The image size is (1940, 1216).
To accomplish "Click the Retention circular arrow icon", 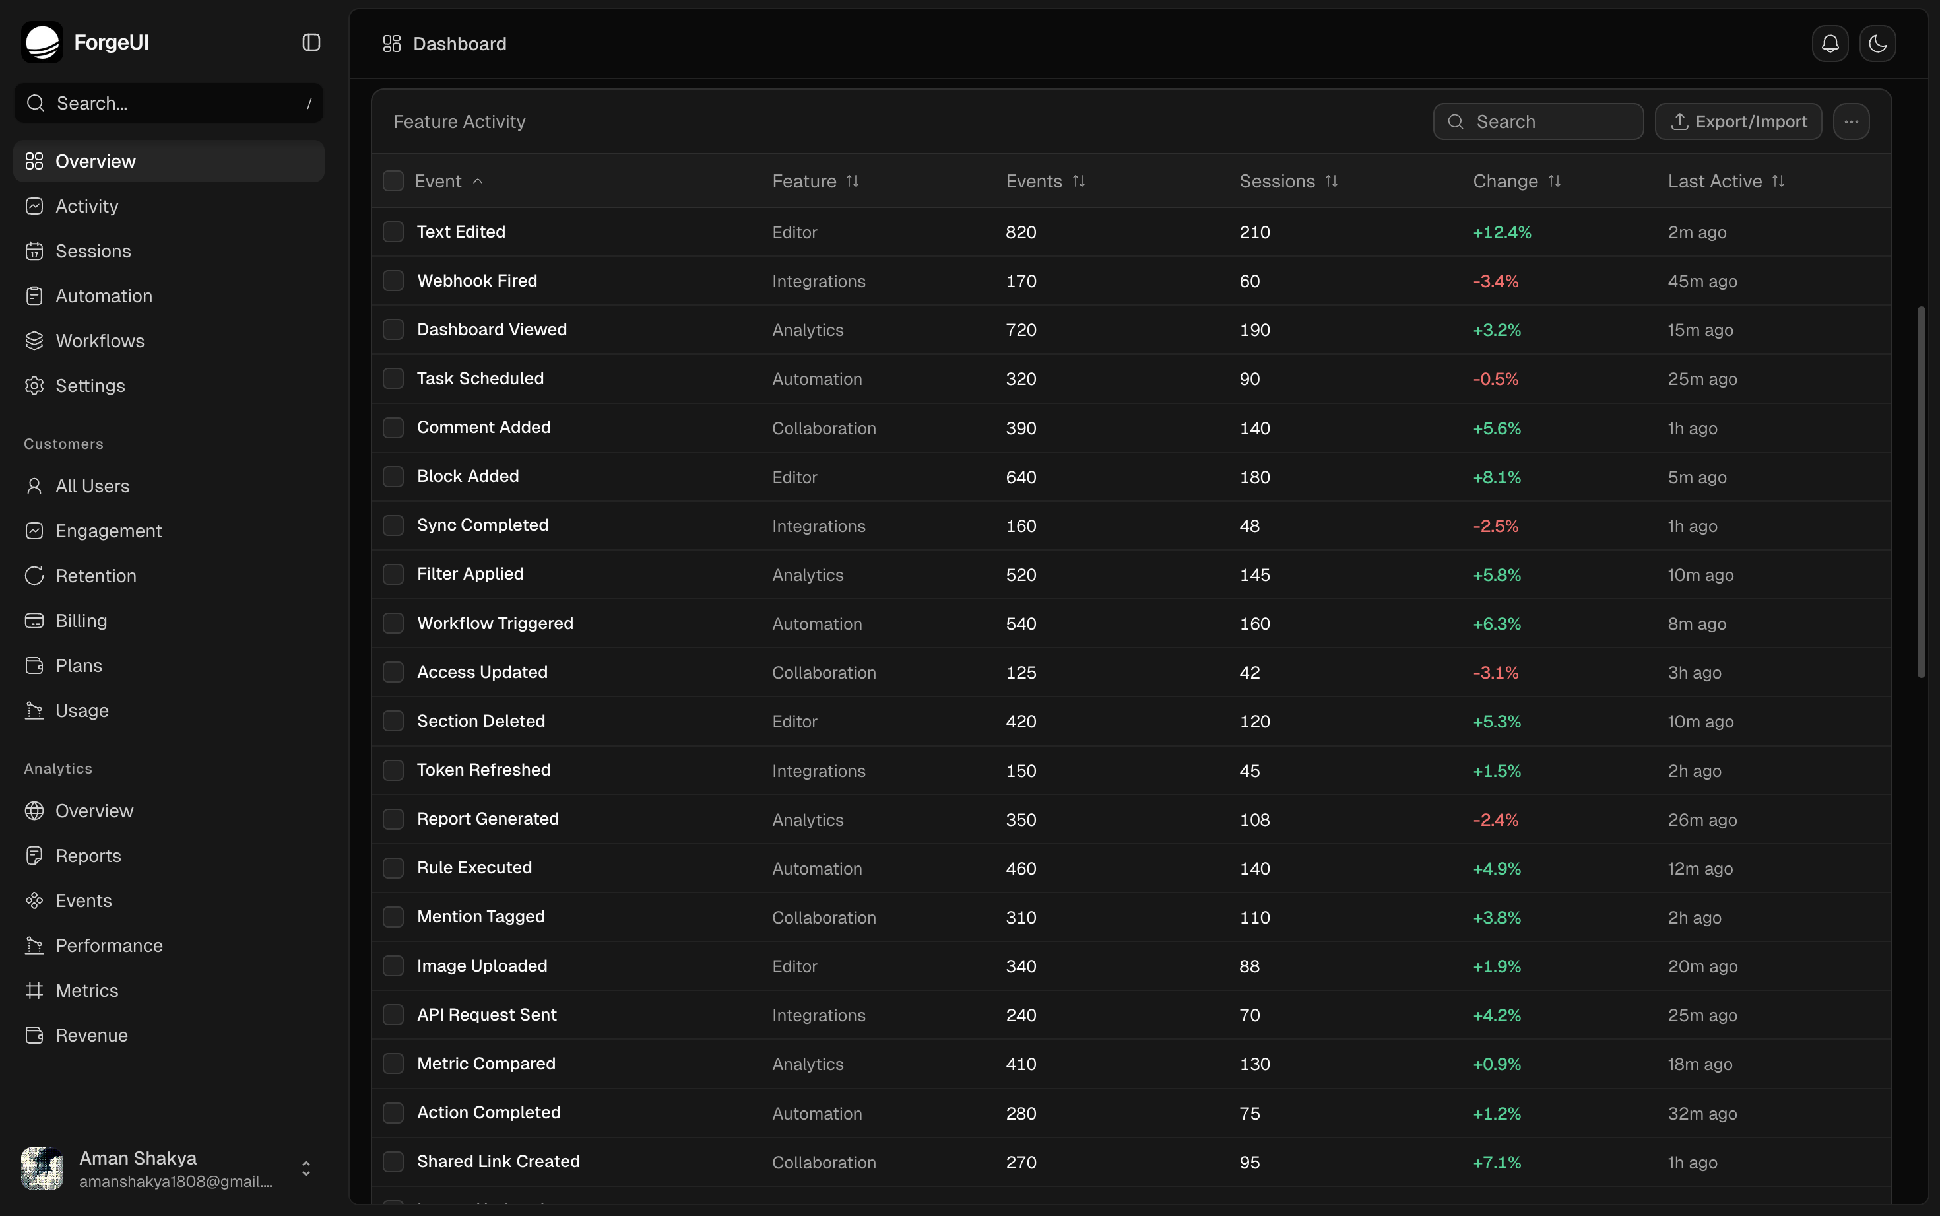I will tap(34, 575).
